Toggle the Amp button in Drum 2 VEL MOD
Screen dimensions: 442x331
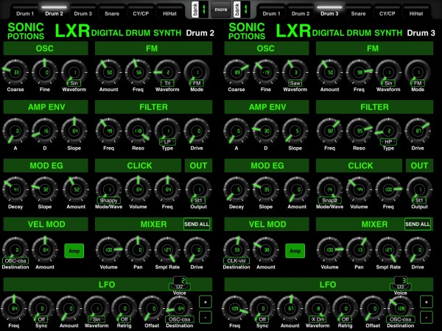click(x=74, y=251)
